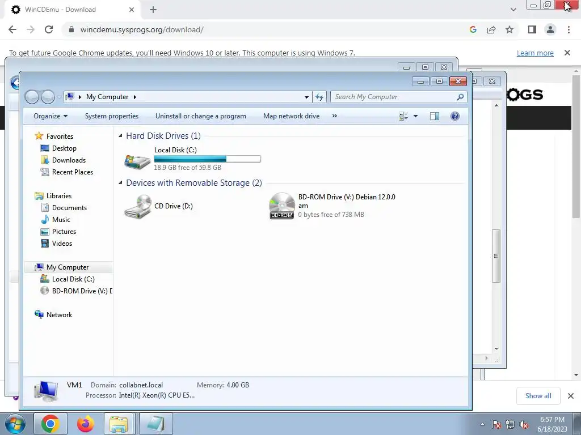
Task: Open Chrome profile icon
Action: coord(550,29)
